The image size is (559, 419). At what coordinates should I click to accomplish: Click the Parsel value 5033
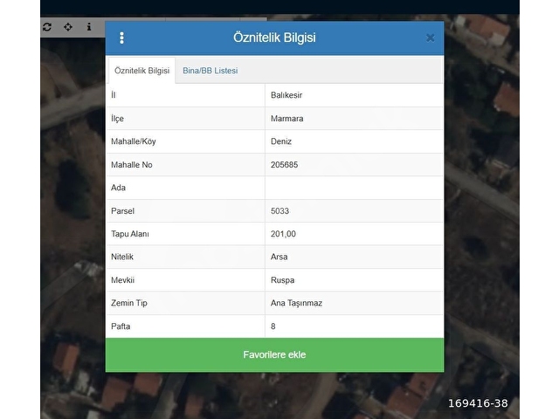(279, 211)
